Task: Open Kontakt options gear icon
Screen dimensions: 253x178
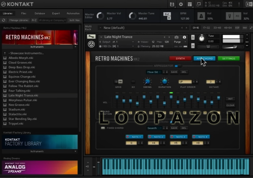Action: (181, 4)
